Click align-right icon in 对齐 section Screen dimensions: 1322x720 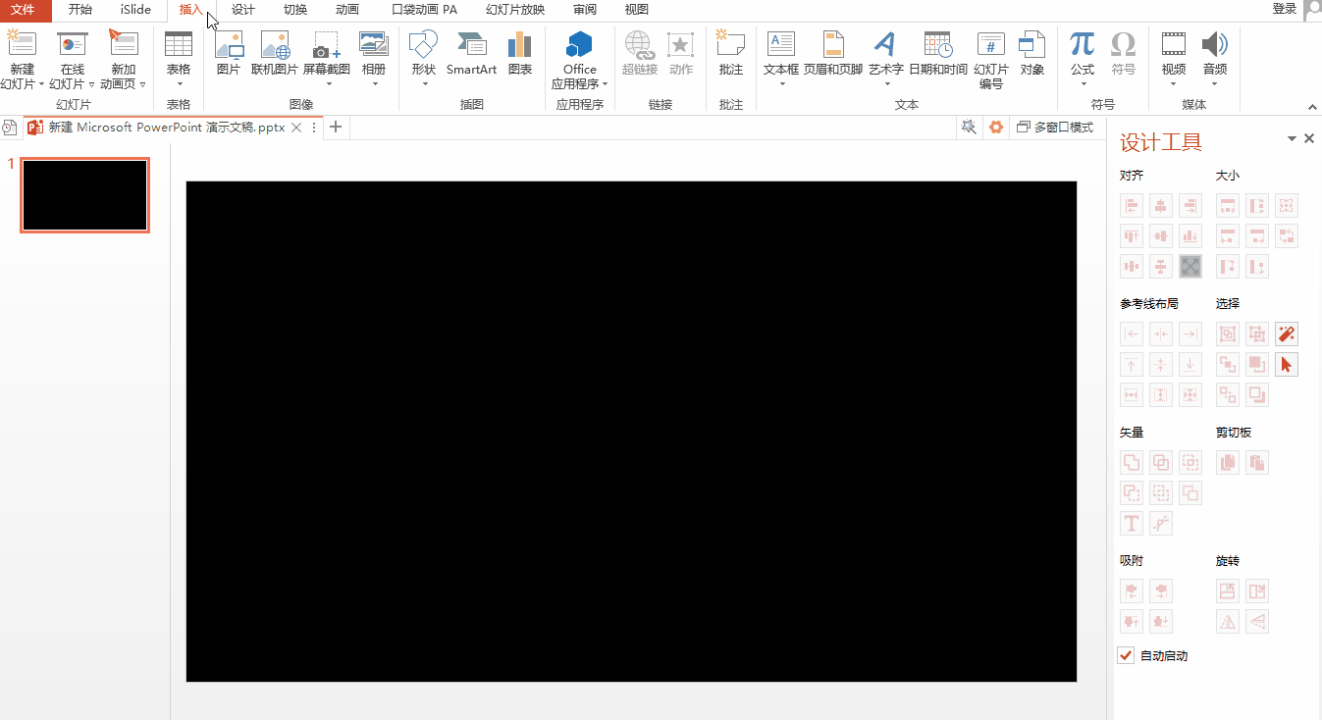1190,206
